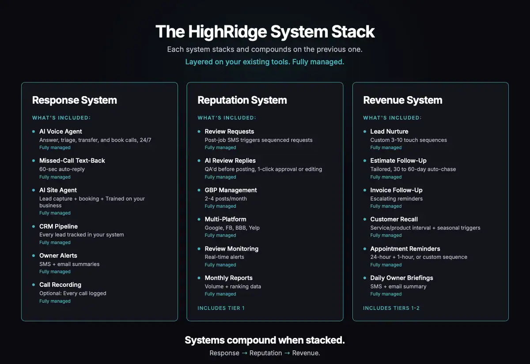Image resolution: width=530 pixels, height=364 pixels.
Task: Click the "Call Recording" item
Action: (60, 285)
